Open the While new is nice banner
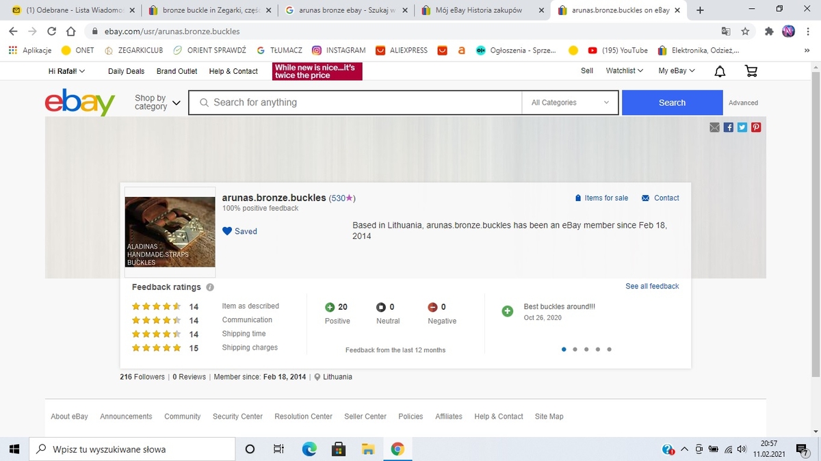Screen dimensions: 821x461 (x=317, y=71)
